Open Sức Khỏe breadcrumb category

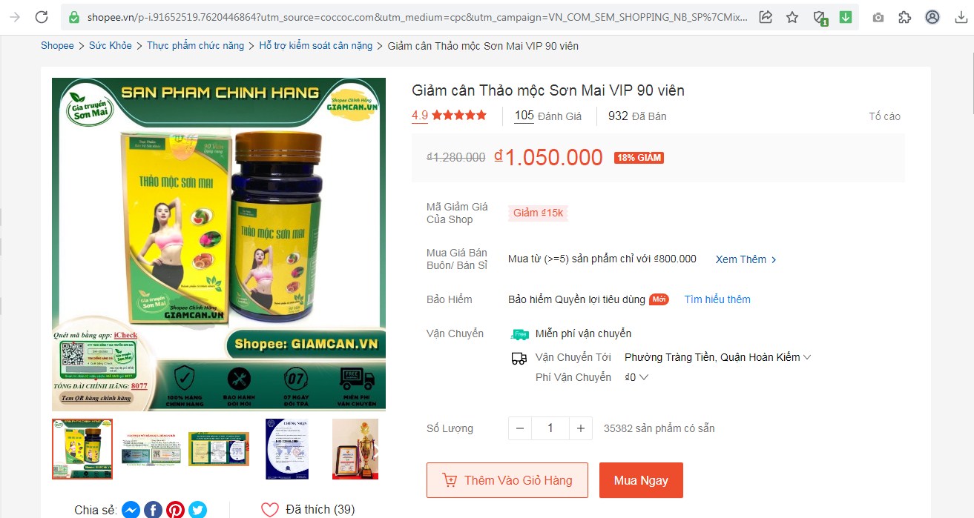pyautogui.click(x=111, y=46)
